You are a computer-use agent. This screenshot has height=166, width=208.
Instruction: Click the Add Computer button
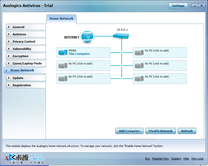(x=129, y=131)
